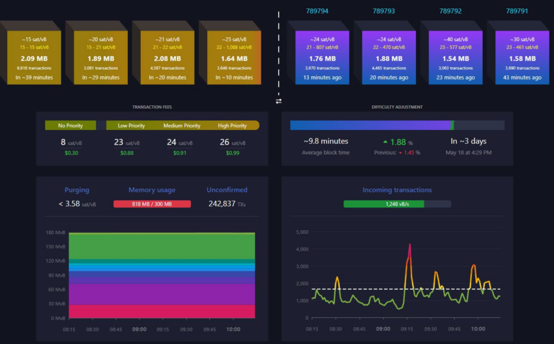Open mined block 789794
Viewport: 554px width, 344px height.
tap(322, 57)
